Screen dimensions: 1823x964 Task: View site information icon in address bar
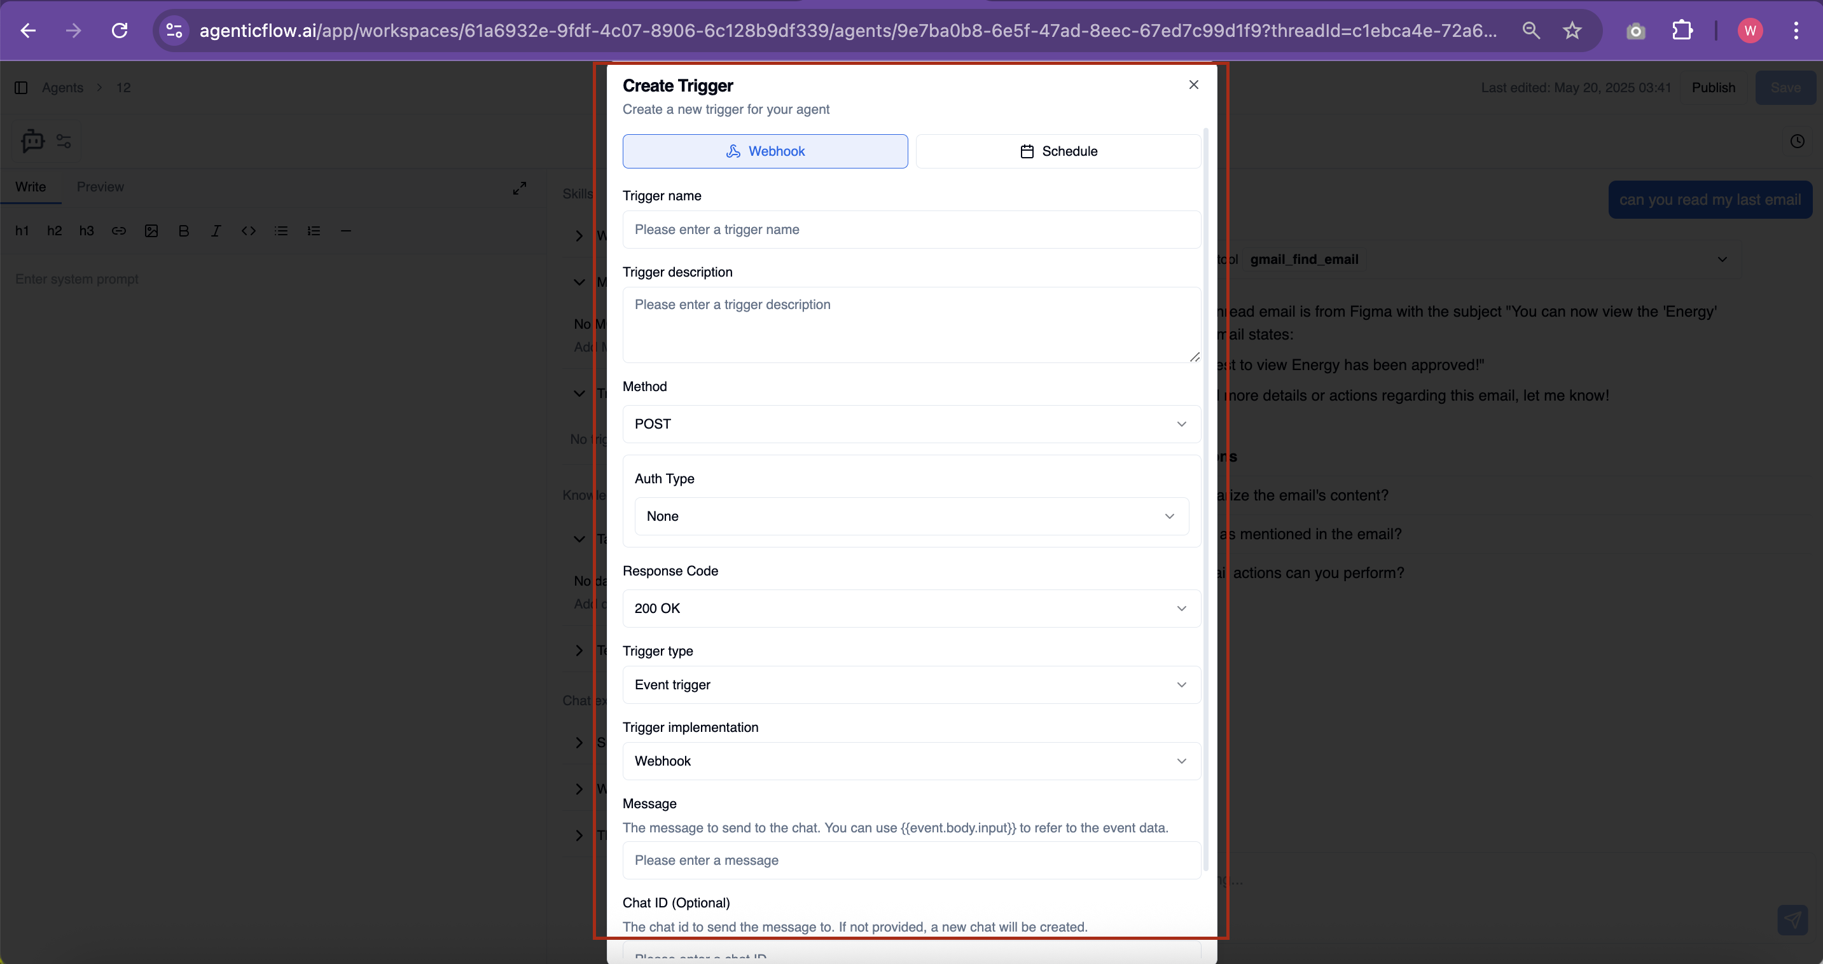174,31
